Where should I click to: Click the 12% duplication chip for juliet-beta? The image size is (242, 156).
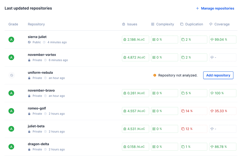(x=194, y=129)
